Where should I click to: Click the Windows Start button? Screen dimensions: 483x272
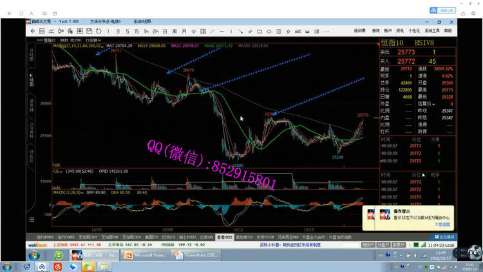(x=6, y=266)
